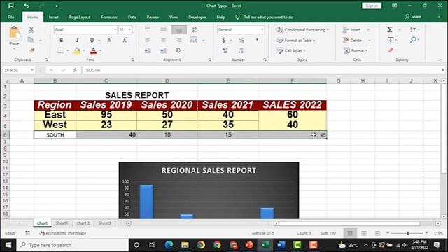The image size is (448, 252).
Task: Switch to Page Layout view icon
Action: (364, 233)
